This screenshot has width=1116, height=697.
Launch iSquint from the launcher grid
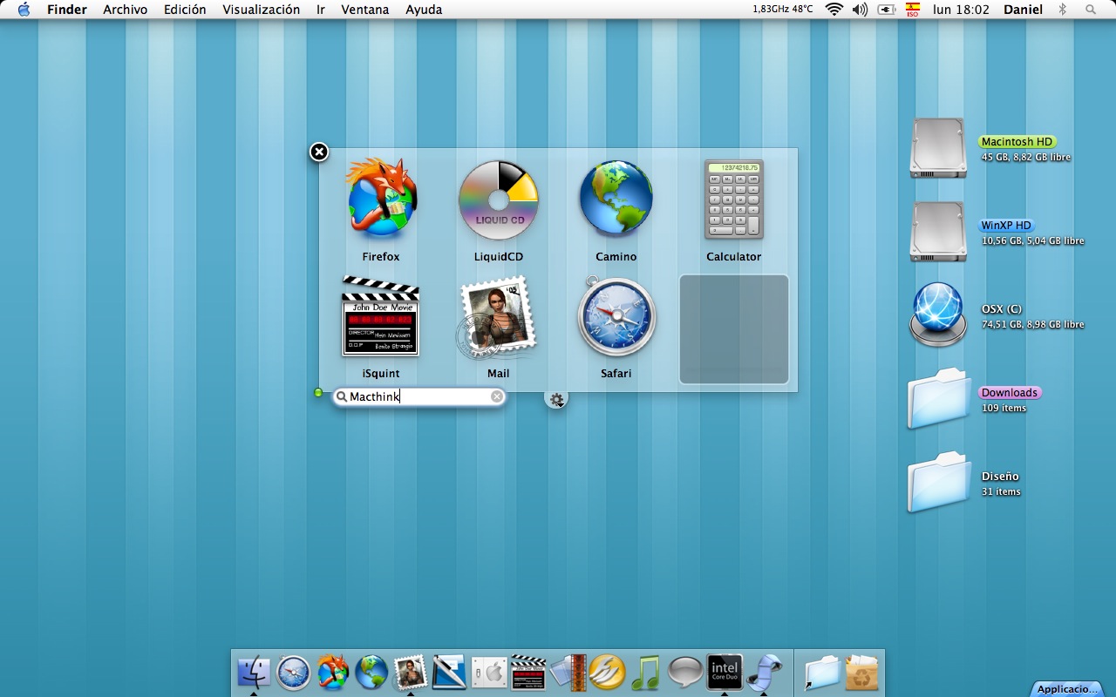tap(380, 316)
